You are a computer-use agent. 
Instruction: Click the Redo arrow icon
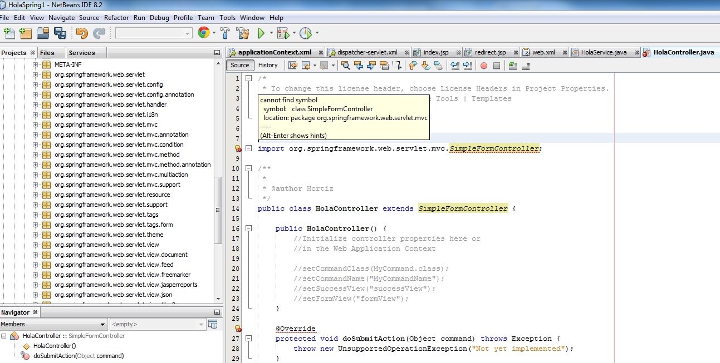click(99, 33)
